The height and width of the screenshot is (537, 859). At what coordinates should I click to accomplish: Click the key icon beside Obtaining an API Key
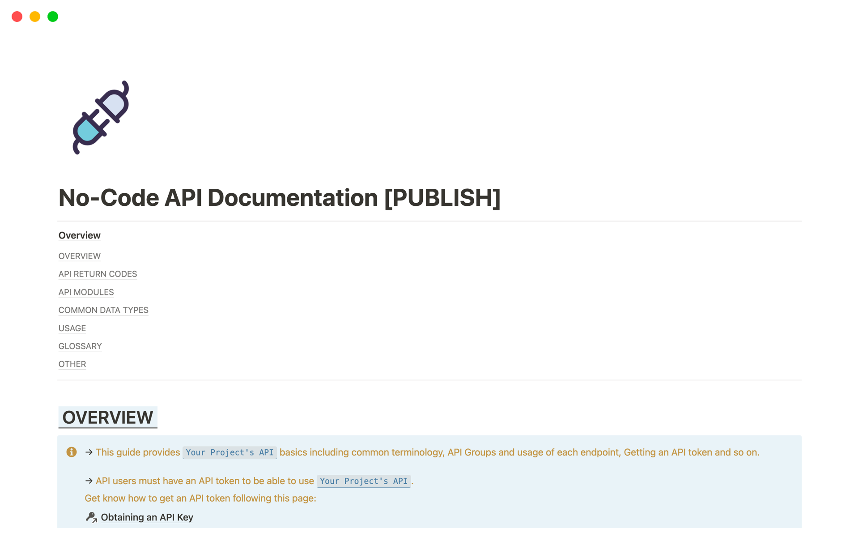coord(91,517)
